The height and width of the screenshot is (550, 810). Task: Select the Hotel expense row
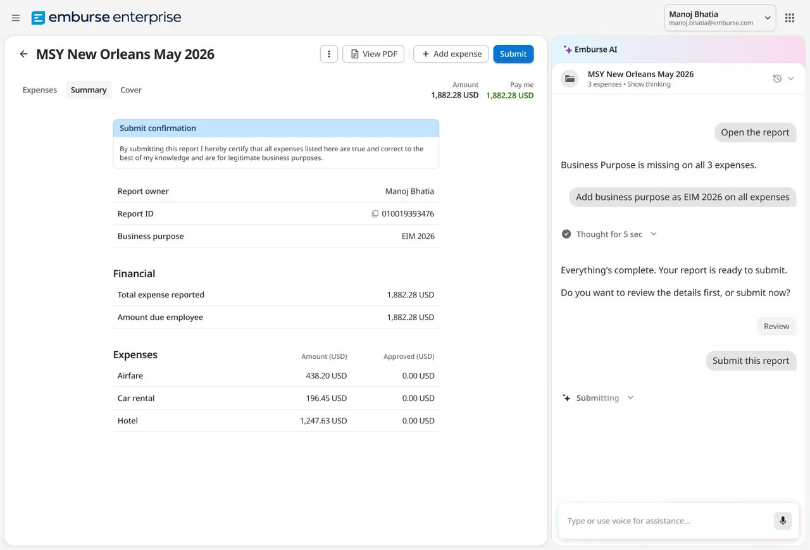coord(276,421)
